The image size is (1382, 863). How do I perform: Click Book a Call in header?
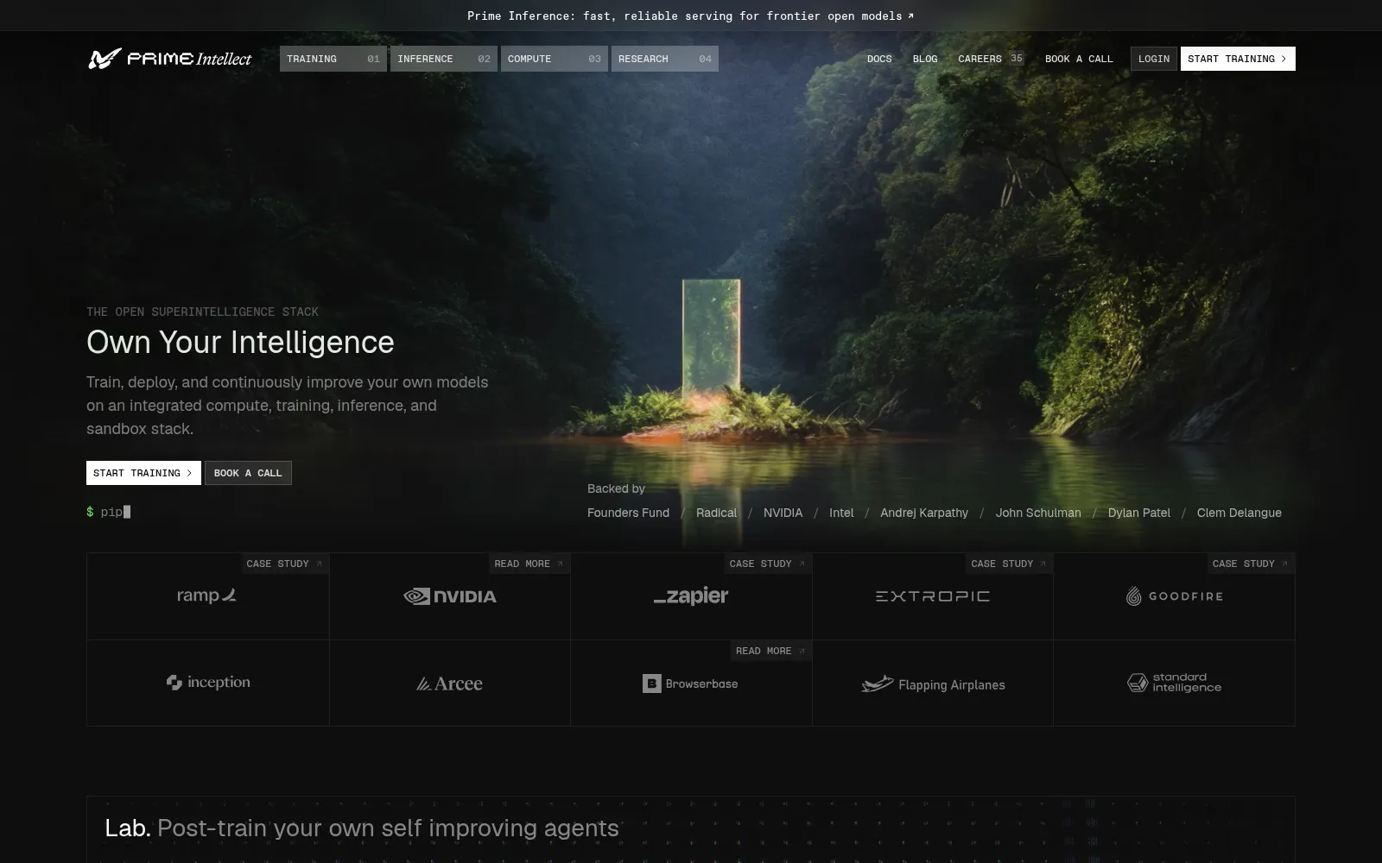click(1079, 59)
